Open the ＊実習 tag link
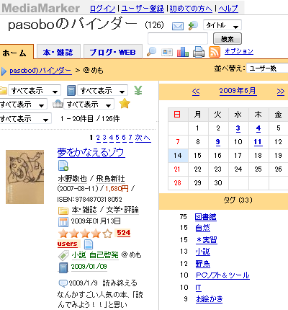This screenshot has width=288, height=310. coord(207,240)
